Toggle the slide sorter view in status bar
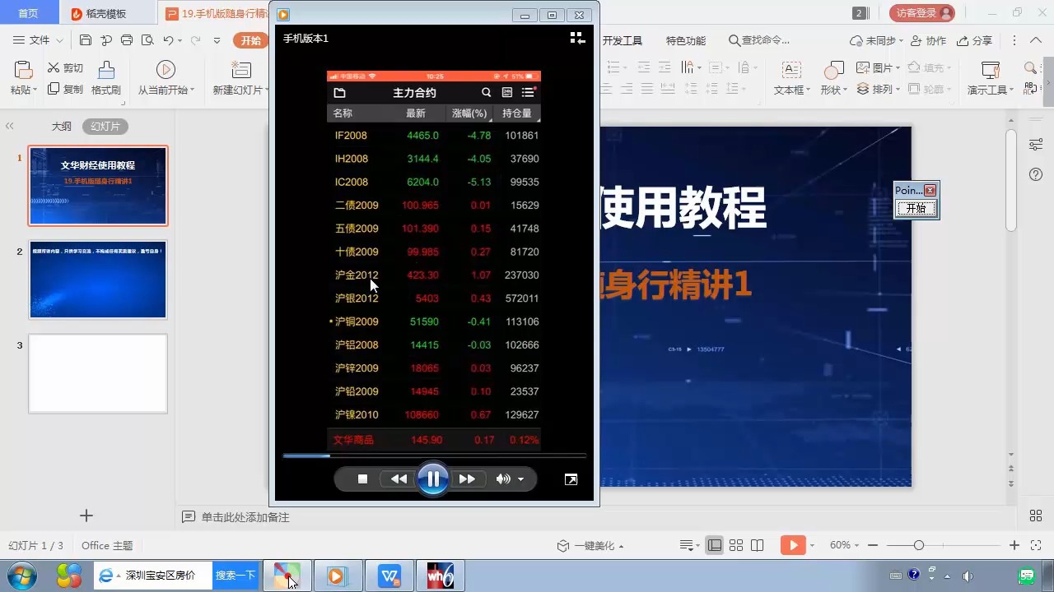 [x=735, y=543]
